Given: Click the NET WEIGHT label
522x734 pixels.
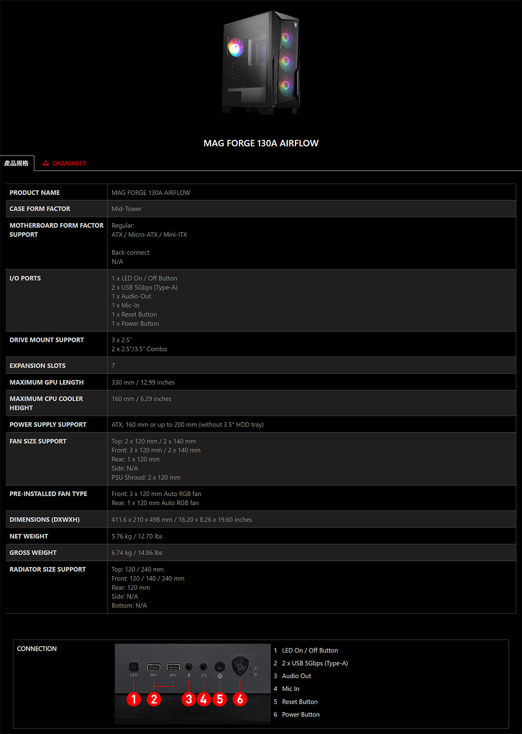Looking at the screenshot, I should coord(29,536).
